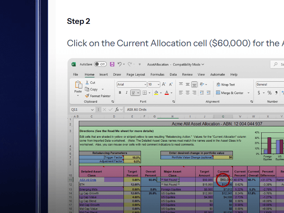
Task: Apply Italic formatting
Action: (126, 93)
